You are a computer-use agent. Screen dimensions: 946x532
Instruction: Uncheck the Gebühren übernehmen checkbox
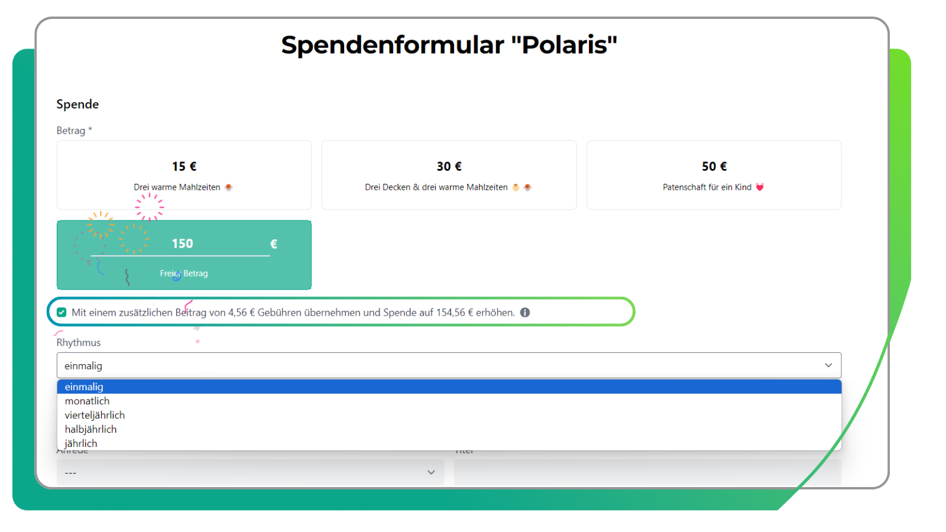[x=61, y=312]
